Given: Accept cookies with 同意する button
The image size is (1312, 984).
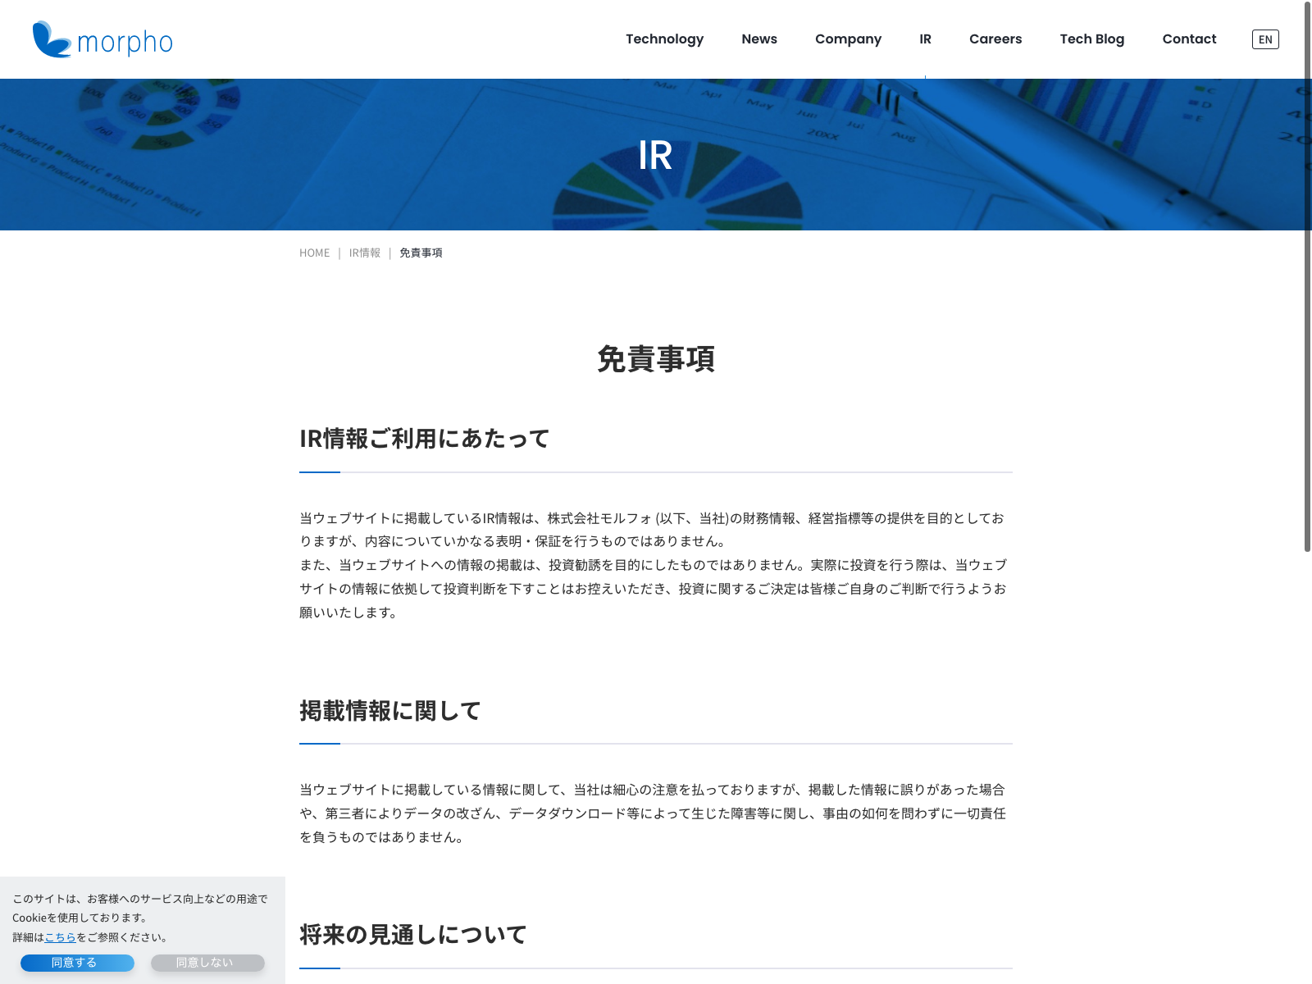Looking at the screenshot, I should pyautogui.click(x=77, y=963).
